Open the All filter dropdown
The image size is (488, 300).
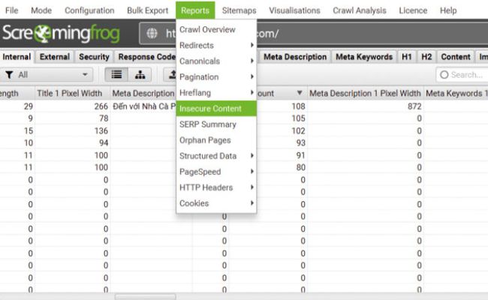point(48,74)
